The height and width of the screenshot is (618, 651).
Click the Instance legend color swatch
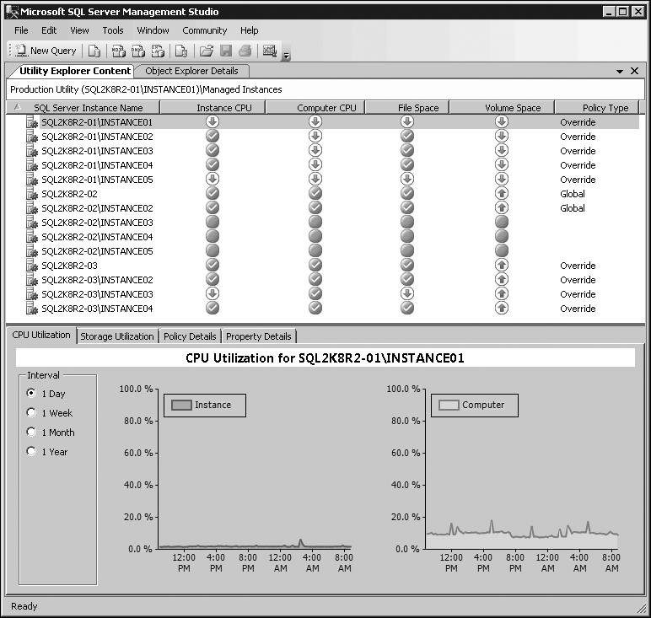[x=181, y=405]
